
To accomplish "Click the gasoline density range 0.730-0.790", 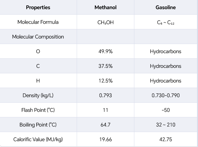I will click(166, 96).
